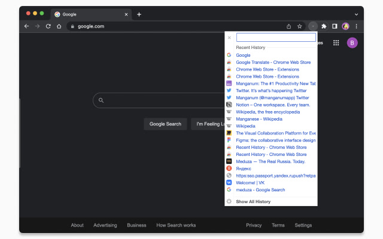Click the lock icon beside google.com
This screenshot has height=239, width=383.
coord(72,26)
